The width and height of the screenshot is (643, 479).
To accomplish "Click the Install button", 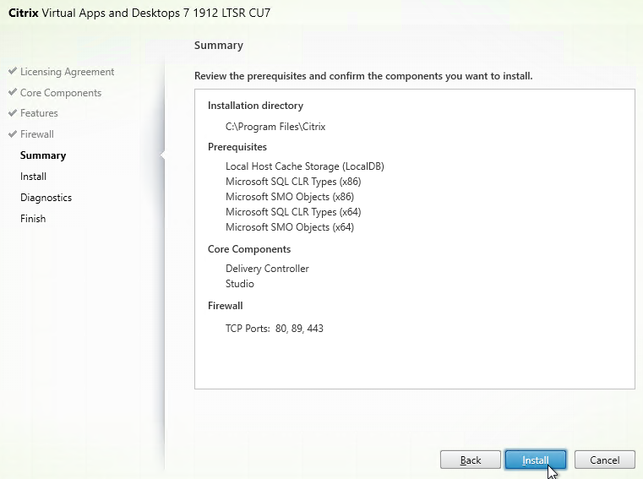I will coord(536,460).
